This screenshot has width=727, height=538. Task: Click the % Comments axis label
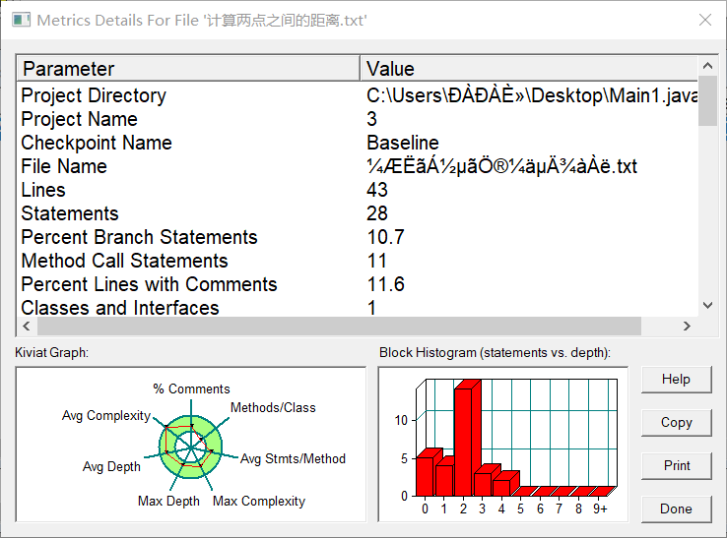click(191, 389)
